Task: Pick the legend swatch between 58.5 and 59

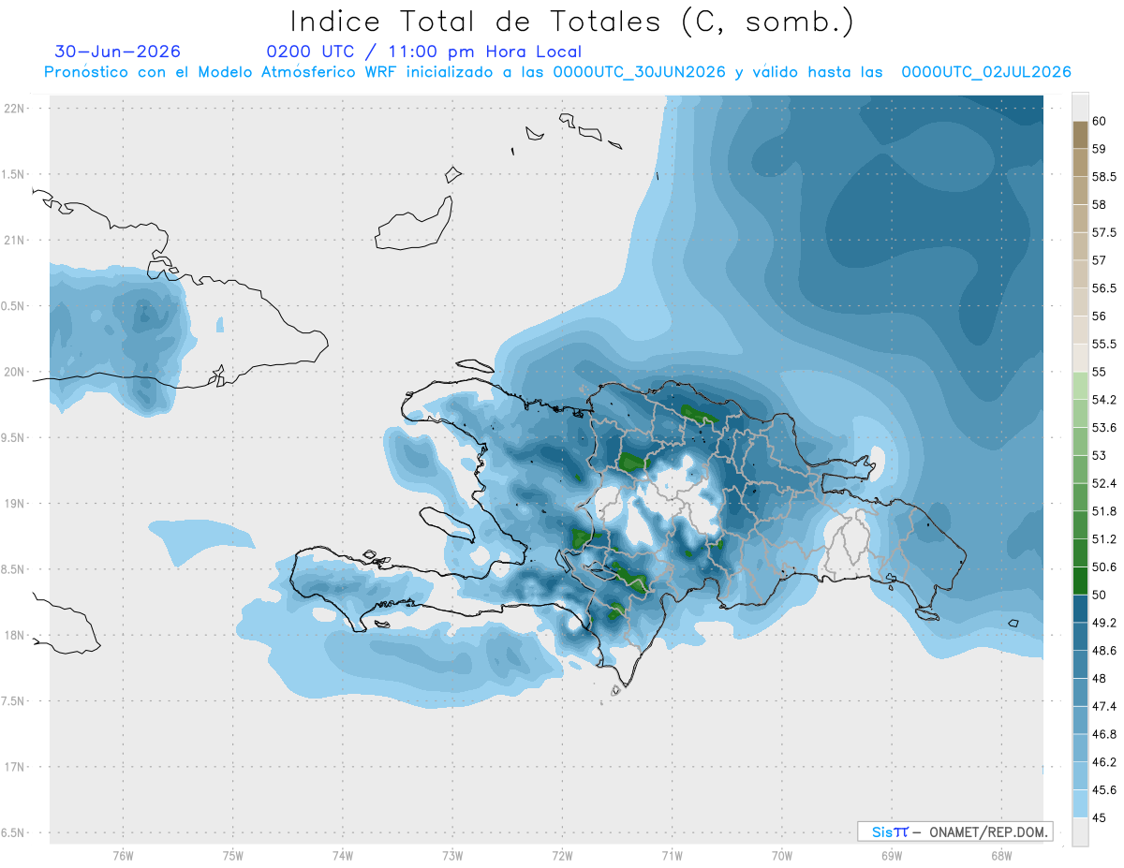Action: [x=1080, y=162]
